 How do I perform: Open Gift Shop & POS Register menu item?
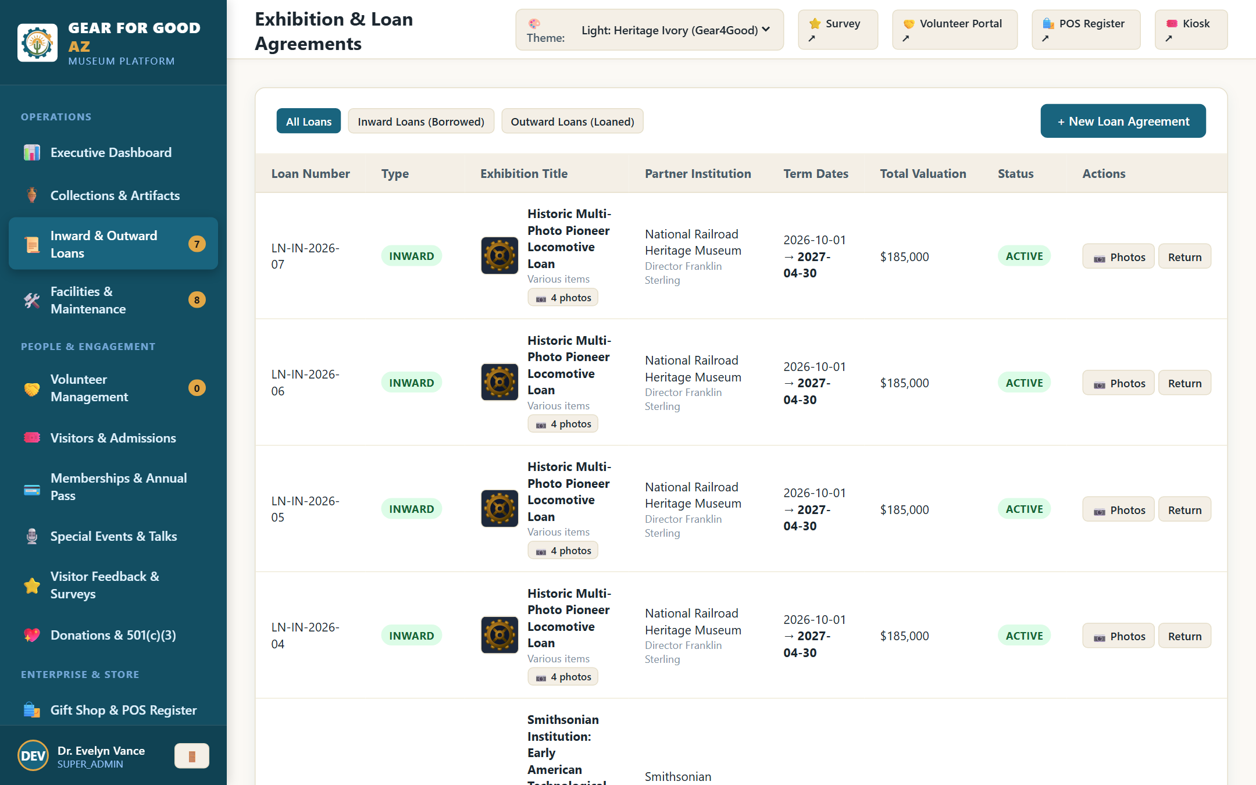coord(113,710)
